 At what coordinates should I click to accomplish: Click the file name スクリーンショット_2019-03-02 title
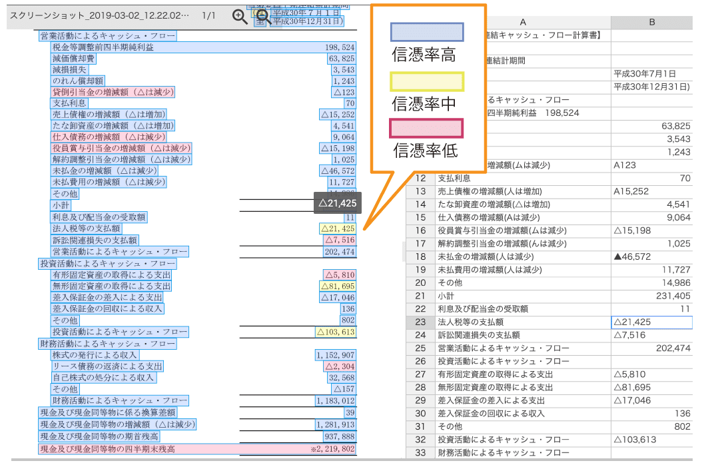click(99, 16)
